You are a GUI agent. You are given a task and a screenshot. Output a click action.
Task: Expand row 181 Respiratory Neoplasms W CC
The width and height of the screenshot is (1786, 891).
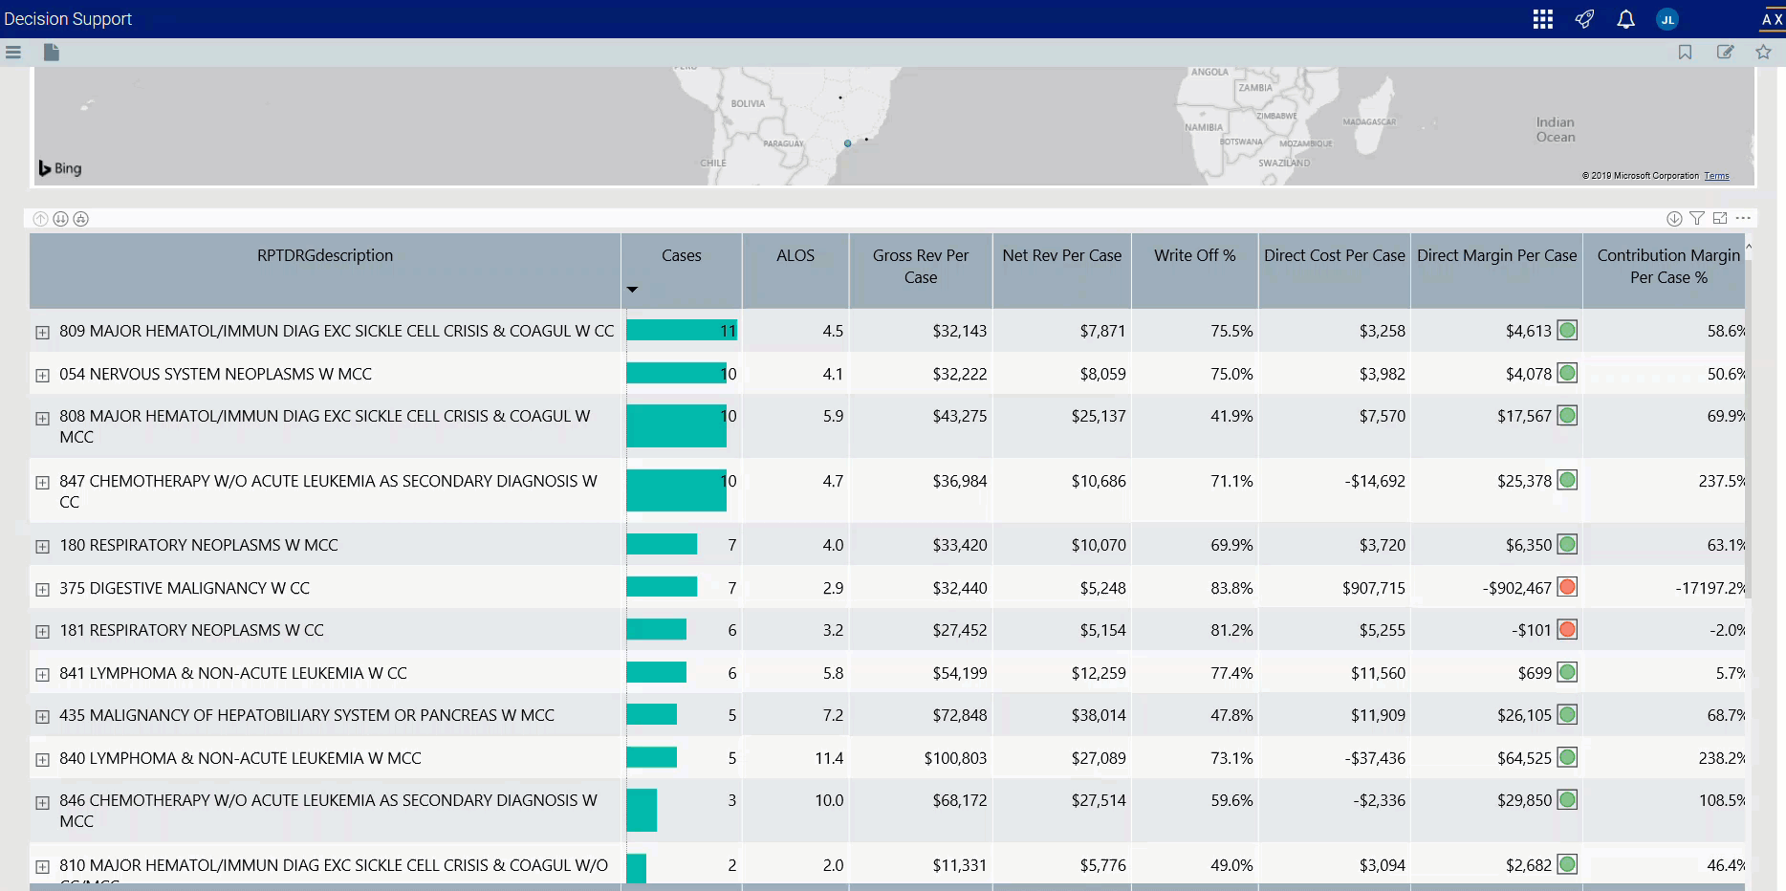(42, 632)
